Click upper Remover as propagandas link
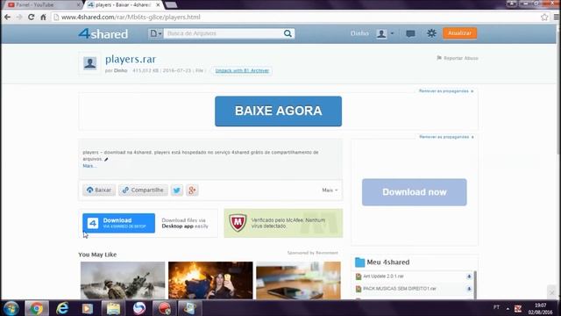561x316 pixels. tap(446, 91)
